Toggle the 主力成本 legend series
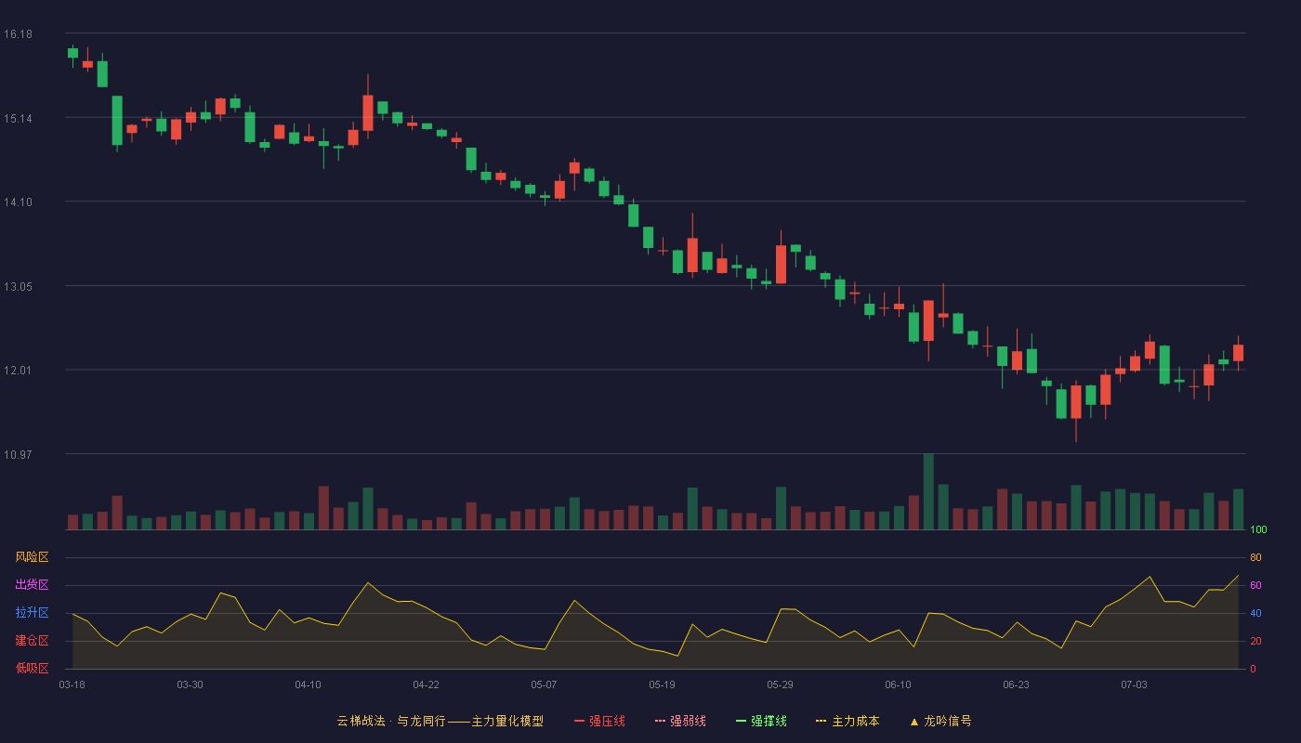The image size is (1301, 743). click(x=848, y=721)
